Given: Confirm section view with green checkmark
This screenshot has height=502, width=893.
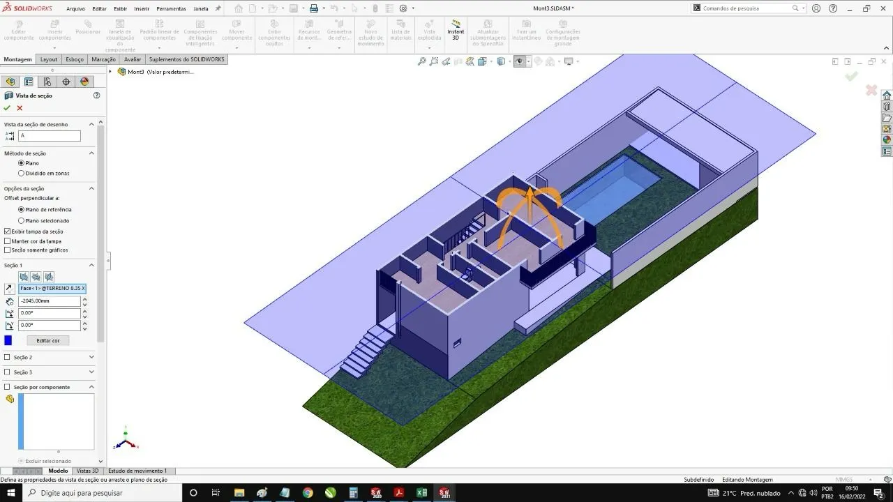Looking at the screenshot, I should (7, 108).
